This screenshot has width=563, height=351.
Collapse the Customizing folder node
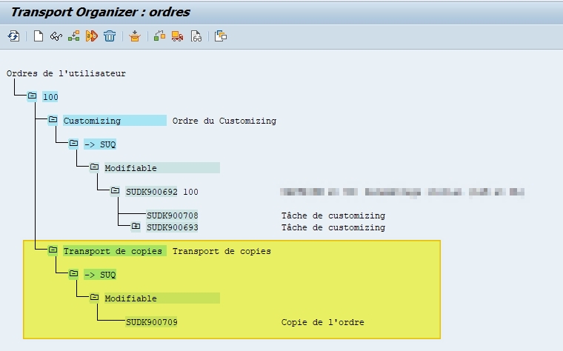(53, 120)
